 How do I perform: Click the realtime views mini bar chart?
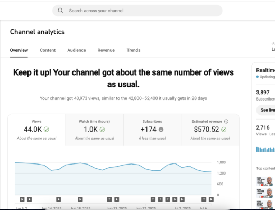(x=265, y=149)
